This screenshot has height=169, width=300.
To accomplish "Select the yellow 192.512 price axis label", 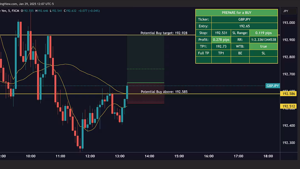I will pos(289,106).
